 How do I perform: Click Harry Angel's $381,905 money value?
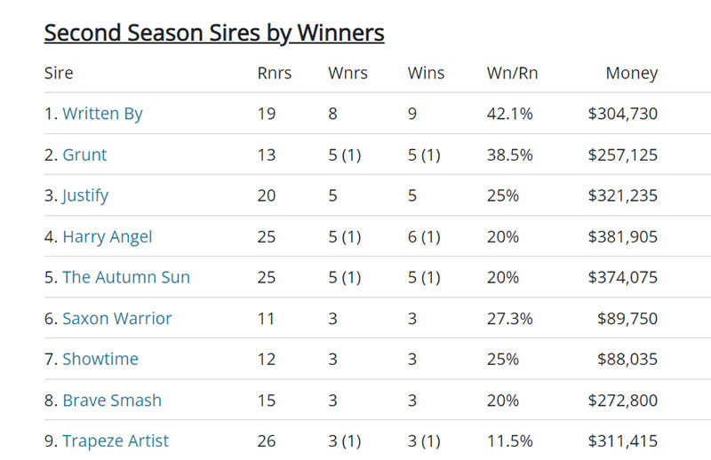pyautogui.click(x=622, y=236)
